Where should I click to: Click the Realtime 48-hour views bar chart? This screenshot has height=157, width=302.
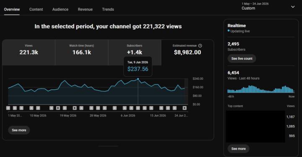coord(261,89)
